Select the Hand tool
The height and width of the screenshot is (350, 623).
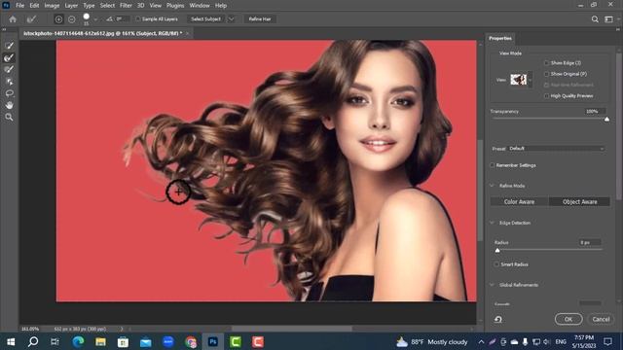[9, 105]
